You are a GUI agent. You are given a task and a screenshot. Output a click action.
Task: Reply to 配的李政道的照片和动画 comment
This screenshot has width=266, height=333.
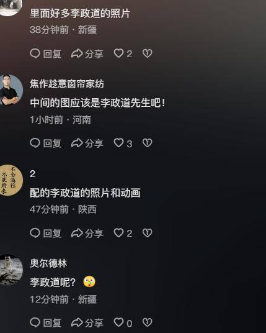click(x=46, y=233)
